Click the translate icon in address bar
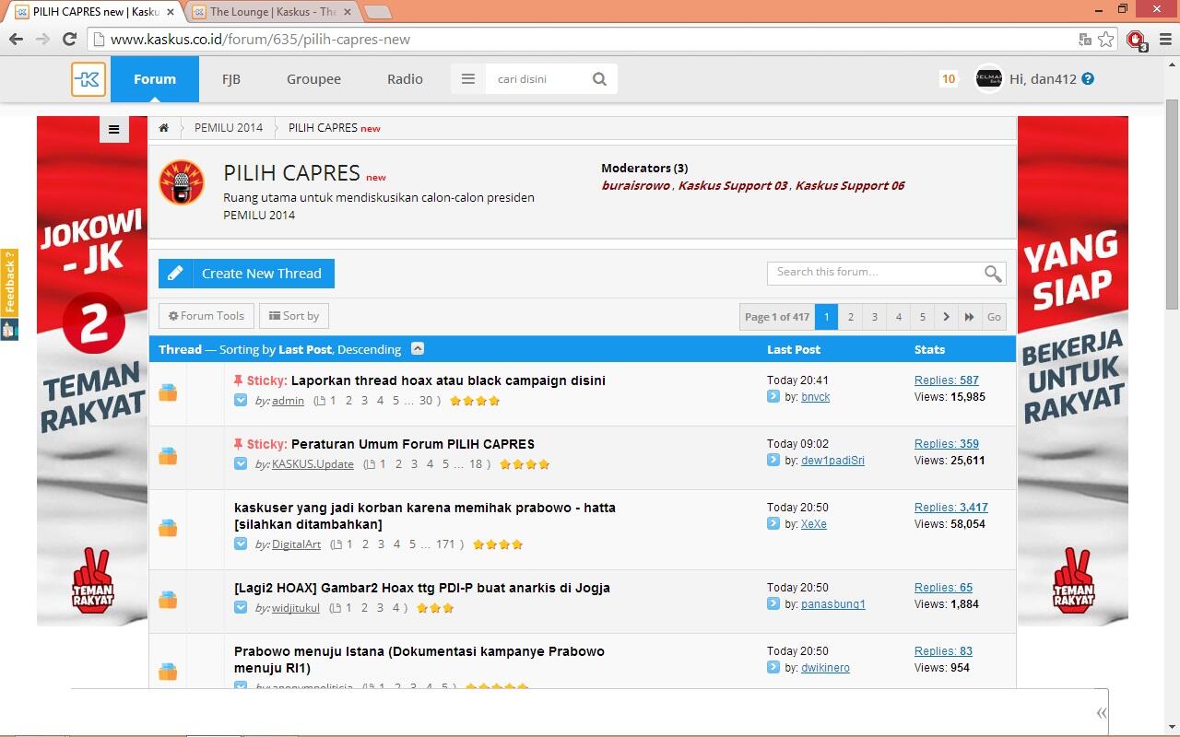 point(1086,40)
